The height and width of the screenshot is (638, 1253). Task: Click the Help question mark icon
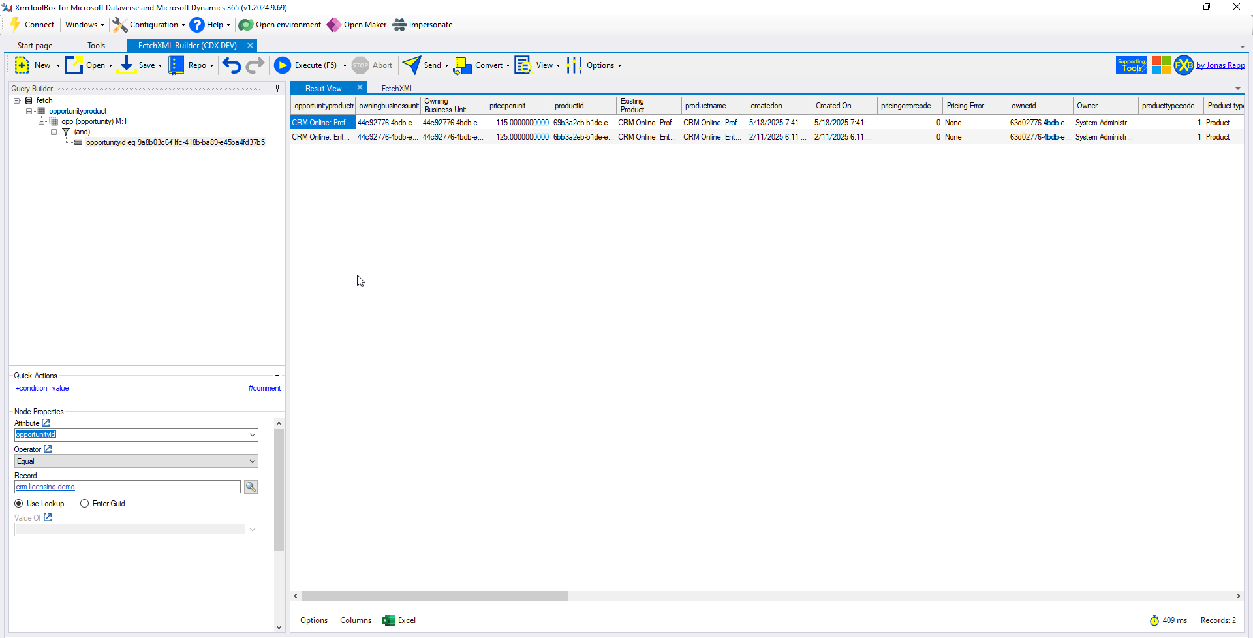click(x=197, y=25)
